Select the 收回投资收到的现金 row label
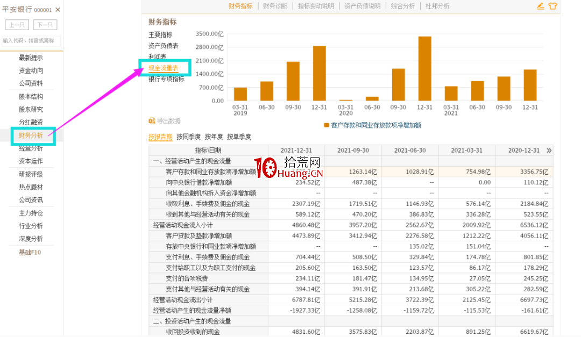The image size is (581, 337). coord(193,332)
